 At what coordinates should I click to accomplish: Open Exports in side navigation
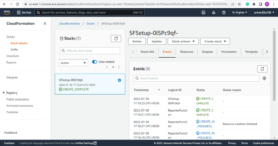[x=11, y=62]
